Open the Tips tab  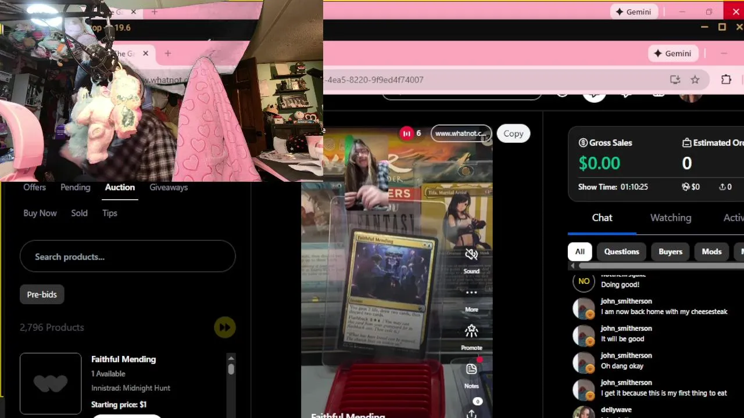click(x=110, y=213)
